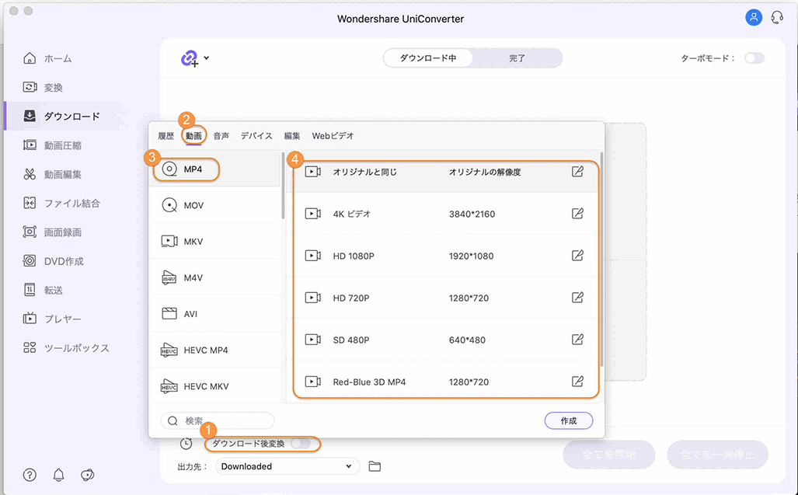Edit the HD 720P preset settings
The width and height of the screenshot is (798, 495).
click(577, 297)
